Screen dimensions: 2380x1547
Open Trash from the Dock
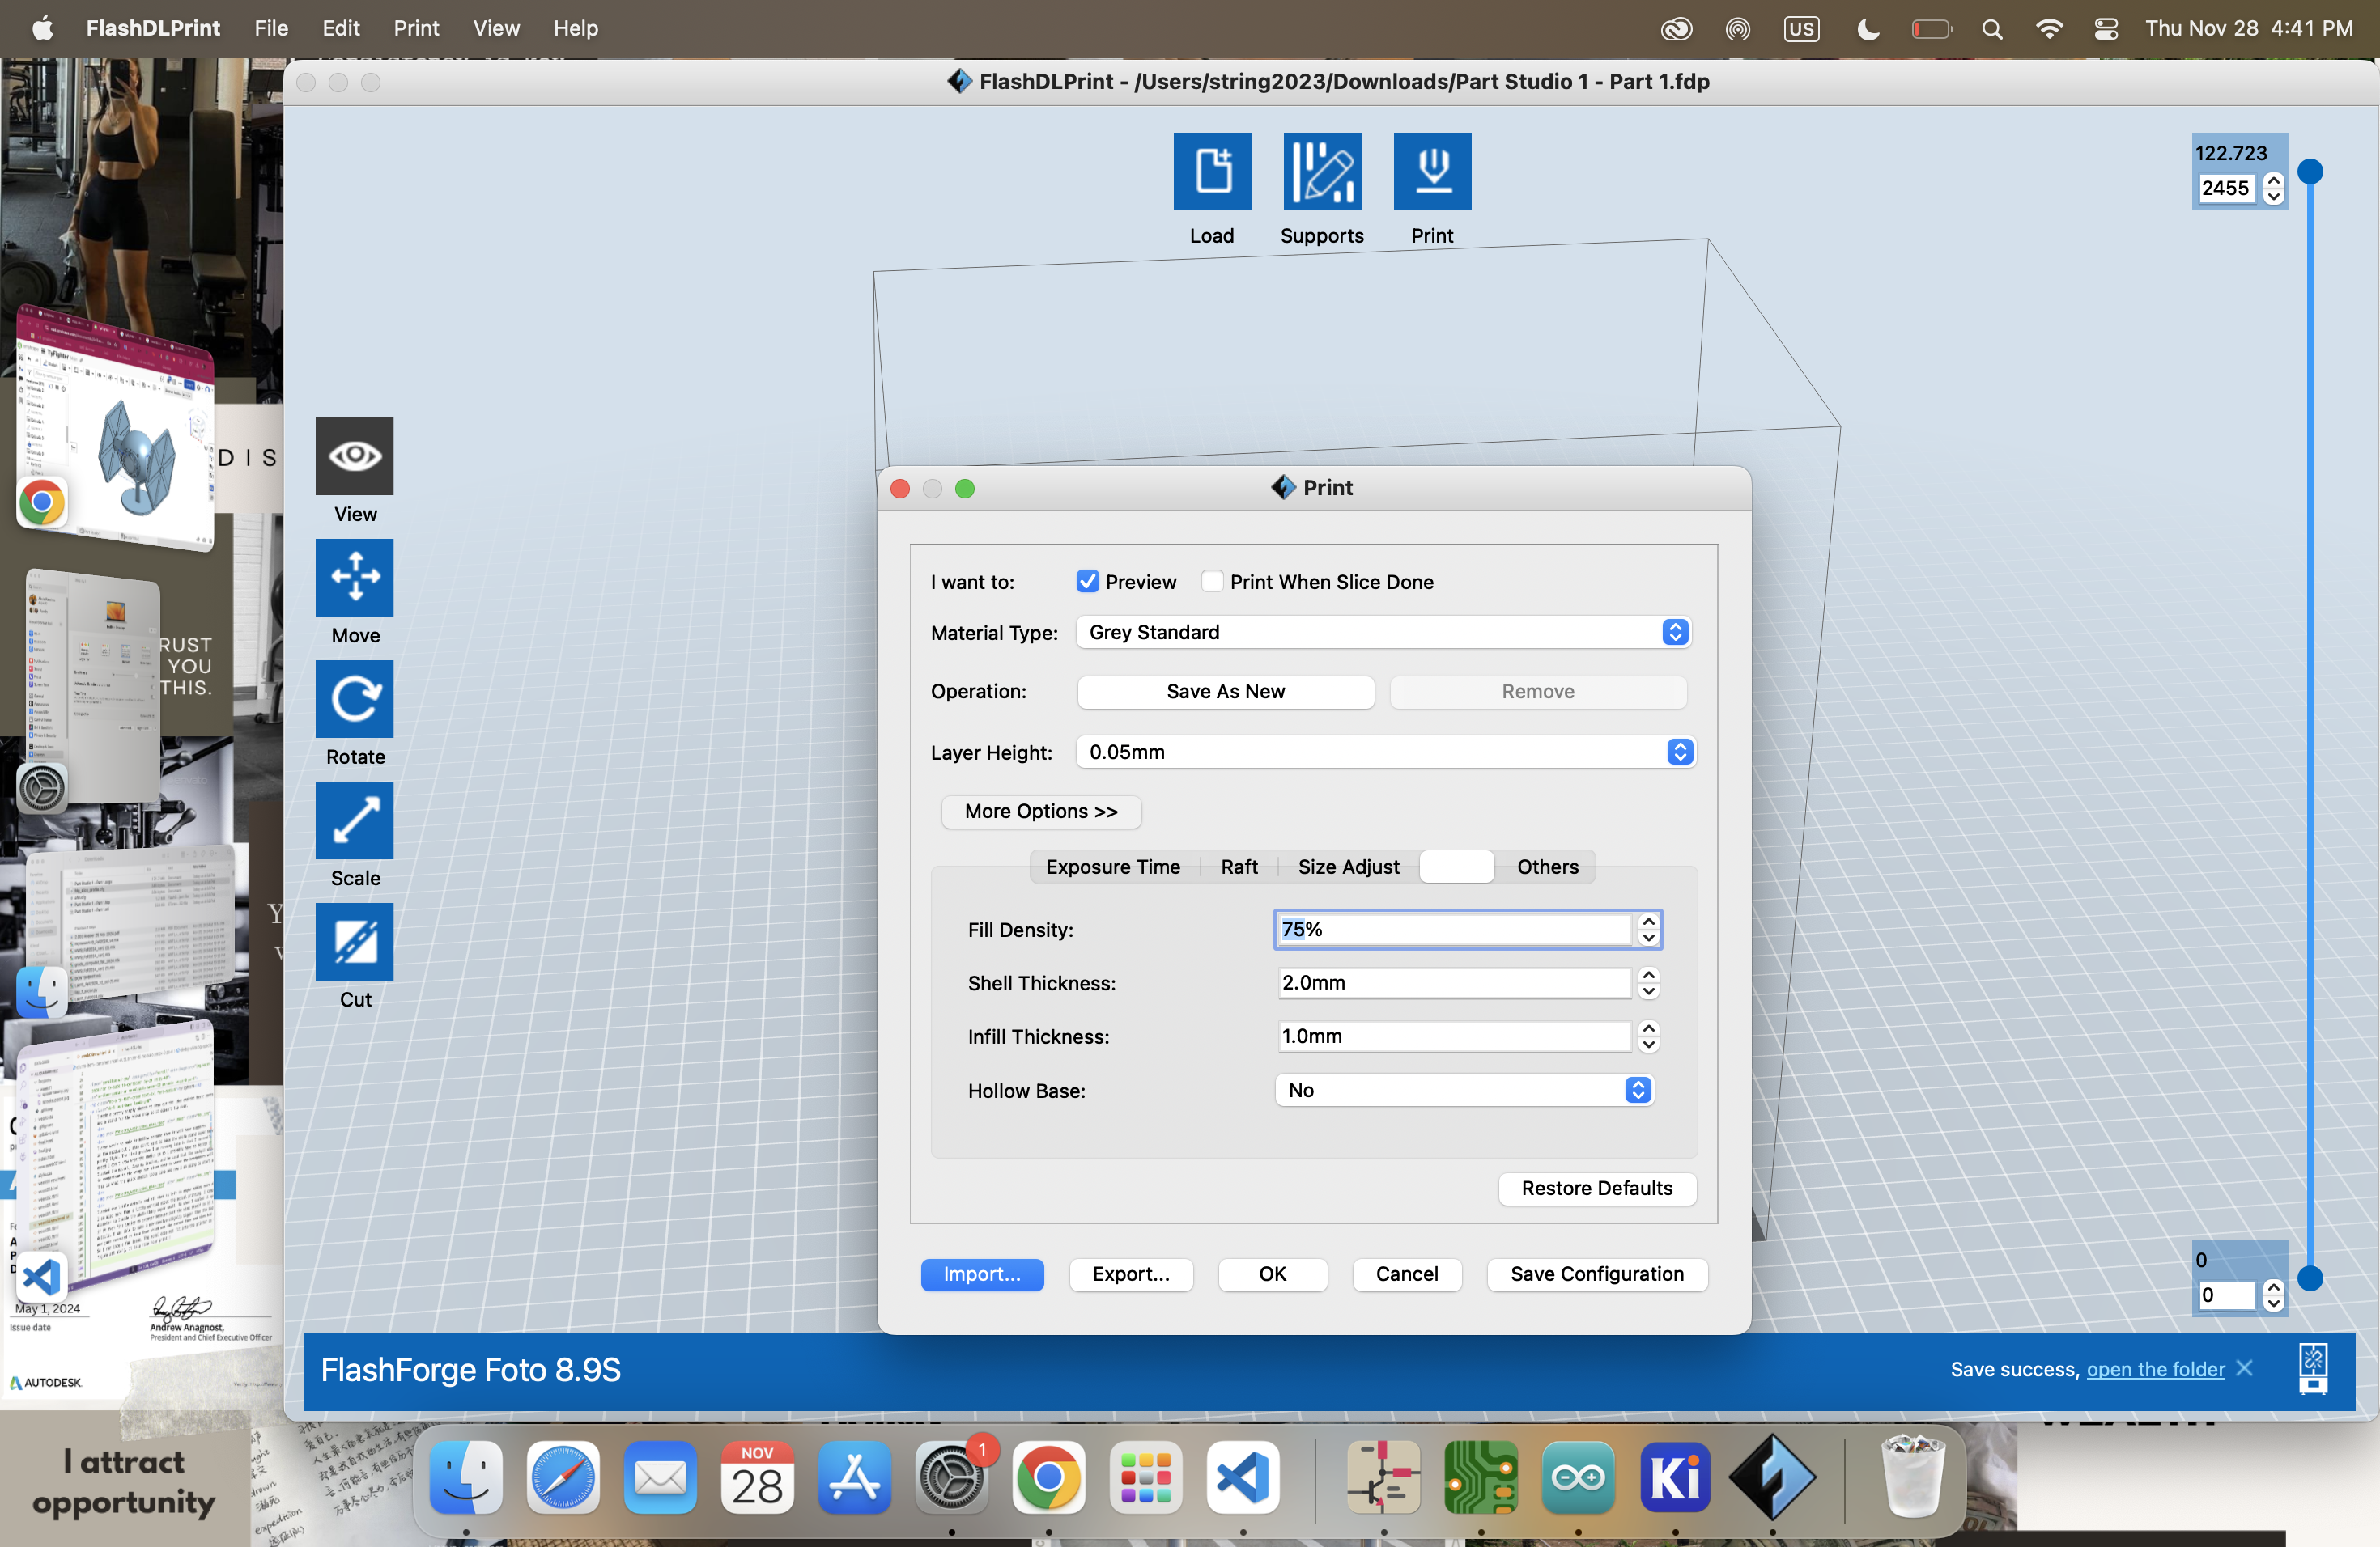click(x=1913, y=1477)
